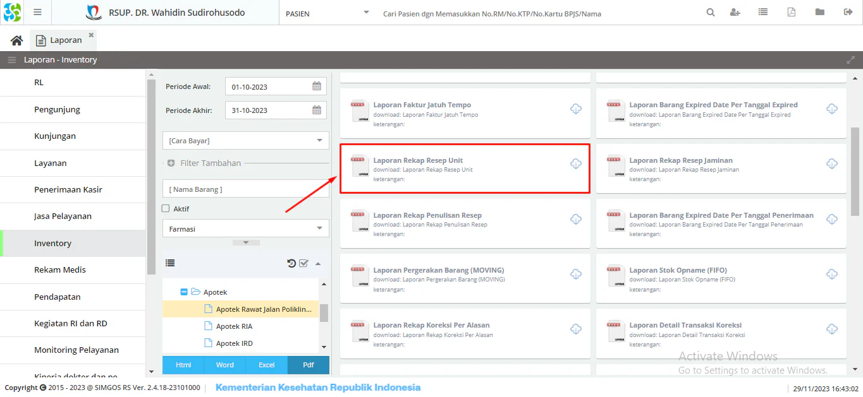Screen dimensions: 863x397
Task: Download Laporan Detail Transaksi Koreksi cloud icon
Action: click(x=832, y=329)
